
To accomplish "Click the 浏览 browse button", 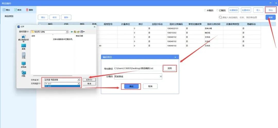I will coord(170,68).
